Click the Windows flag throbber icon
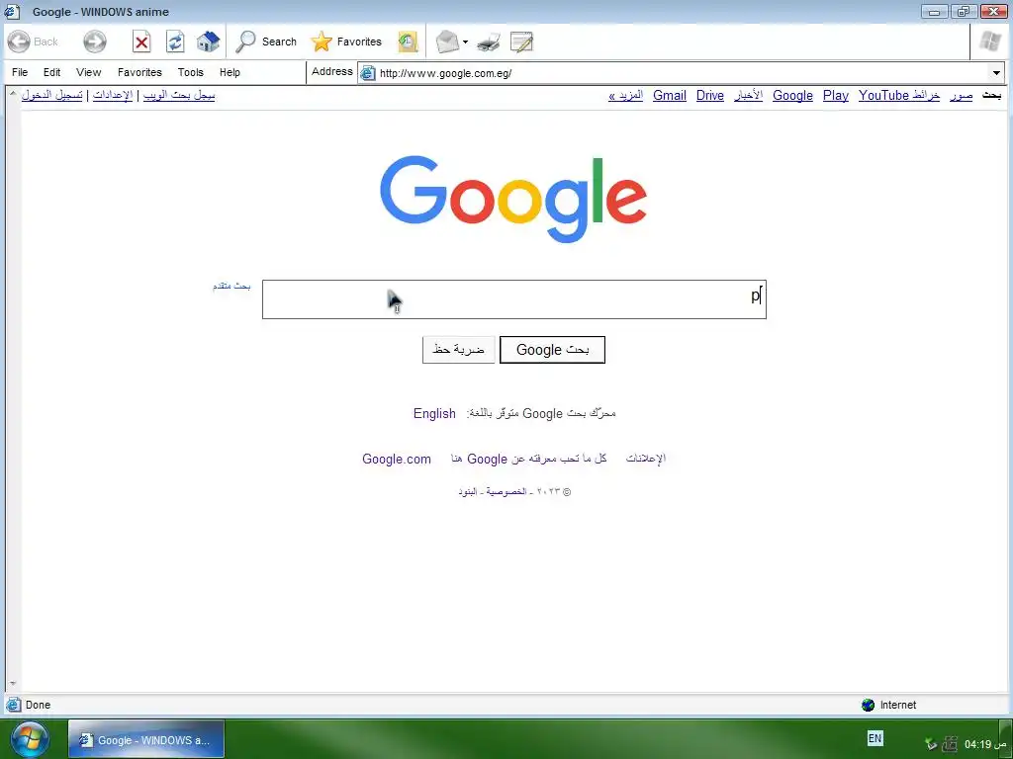 989,42
